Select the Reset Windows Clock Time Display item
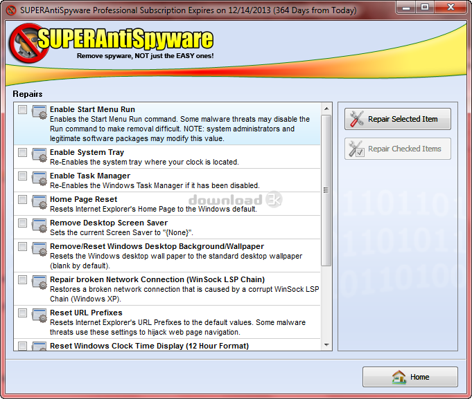The image size is (472, 399). [149, 346]
